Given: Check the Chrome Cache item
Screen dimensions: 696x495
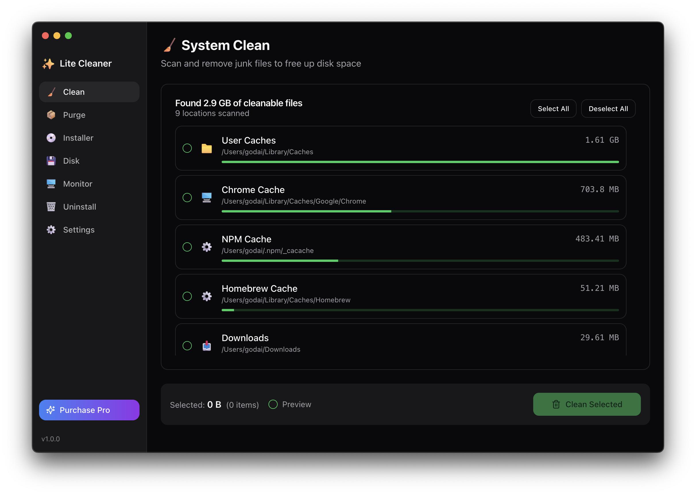Looking at the screenshot, I should pyautogui.click(x=187, y=198).
